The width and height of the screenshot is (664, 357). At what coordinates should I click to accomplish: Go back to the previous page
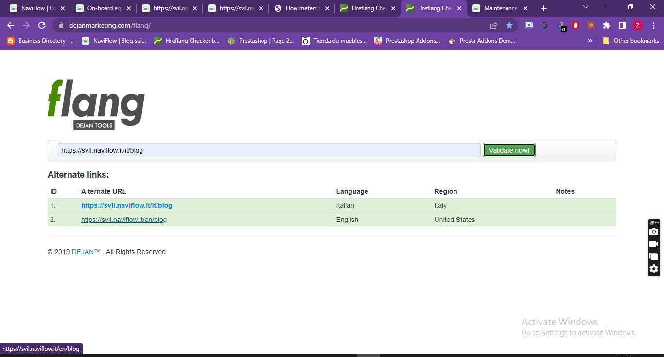point(11,25)
